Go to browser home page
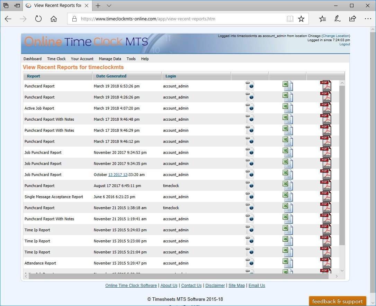376x306 pixels. point(53,19)
